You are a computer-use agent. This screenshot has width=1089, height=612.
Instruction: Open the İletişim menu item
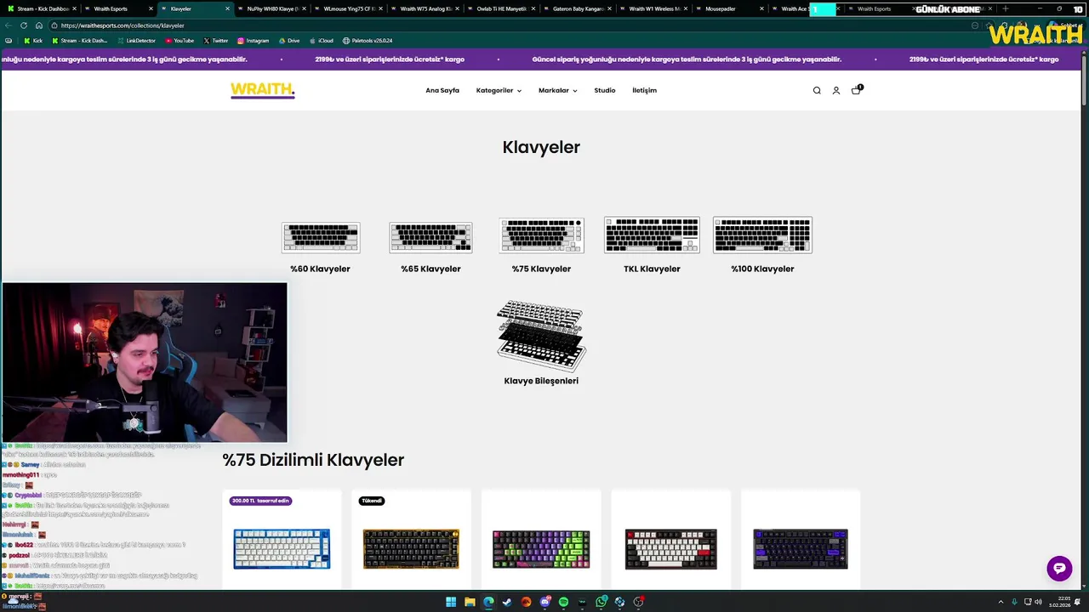click(x=644, y=90)
